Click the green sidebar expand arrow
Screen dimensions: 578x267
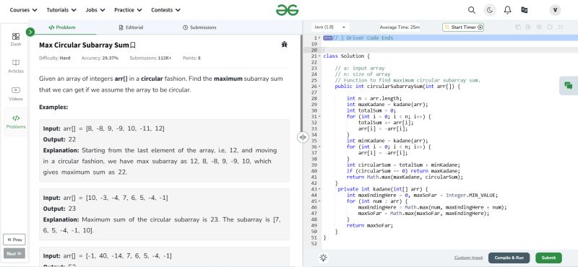pyautogui.click(x=30, y=32)
